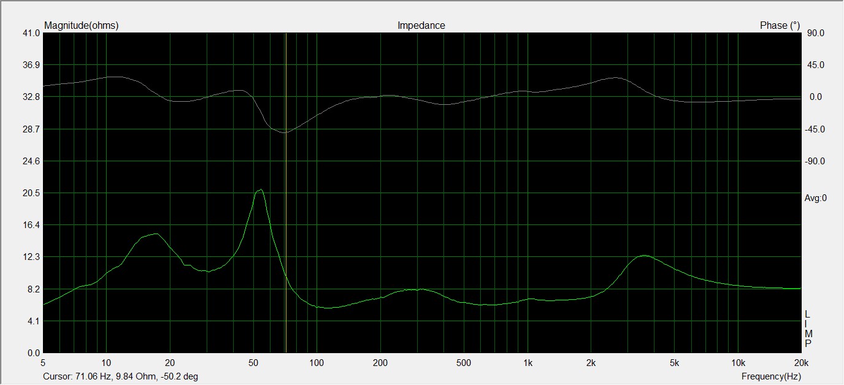
Task: Click the '16.4' magnitude scale value
Action: click(x=31, y=225)
